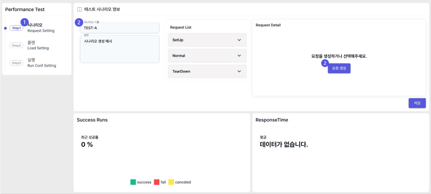Click the 저장 button
431x194 pixels.
[x=417, y=103]
